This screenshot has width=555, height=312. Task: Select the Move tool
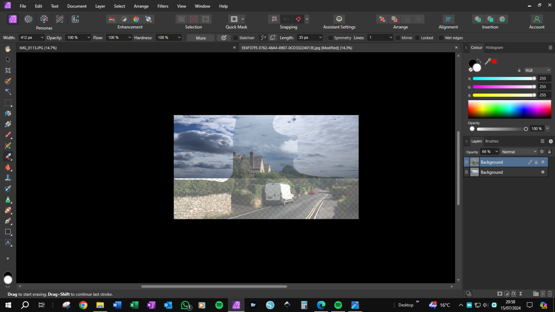click(x=8, y=59)
